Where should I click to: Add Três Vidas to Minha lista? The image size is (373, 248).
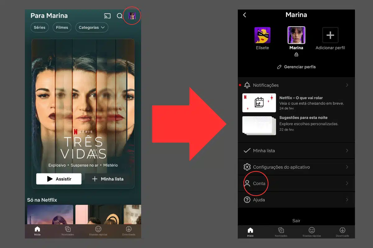[108, 179]
